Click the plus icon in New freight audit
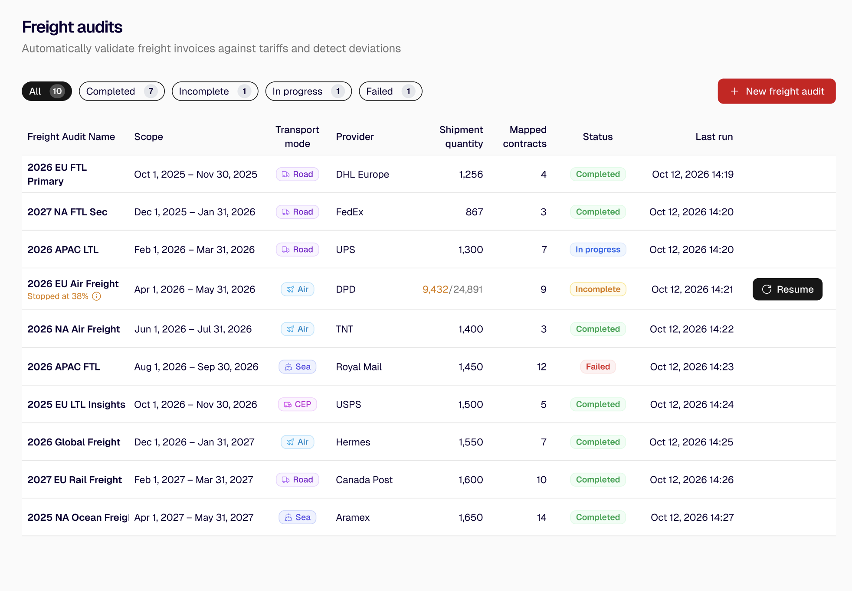Image resolution: width=852 pixels, height=591 pixels. point(734,91)
